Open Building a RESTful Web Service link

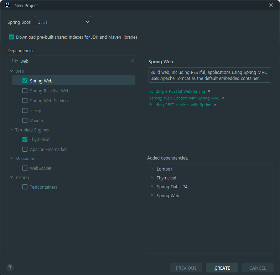coord(177,91)
